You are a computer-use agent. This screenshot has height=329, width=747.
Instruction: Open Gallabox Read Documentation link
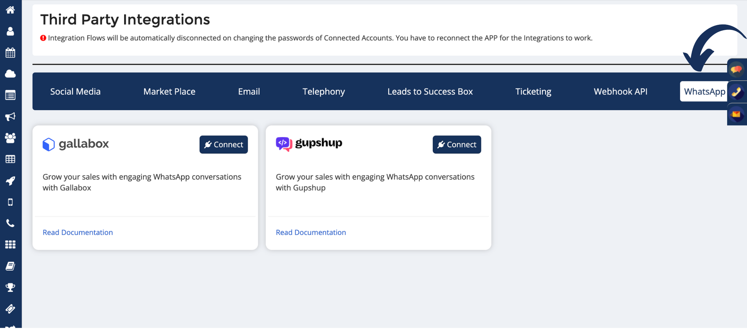(x=78, y=232)
